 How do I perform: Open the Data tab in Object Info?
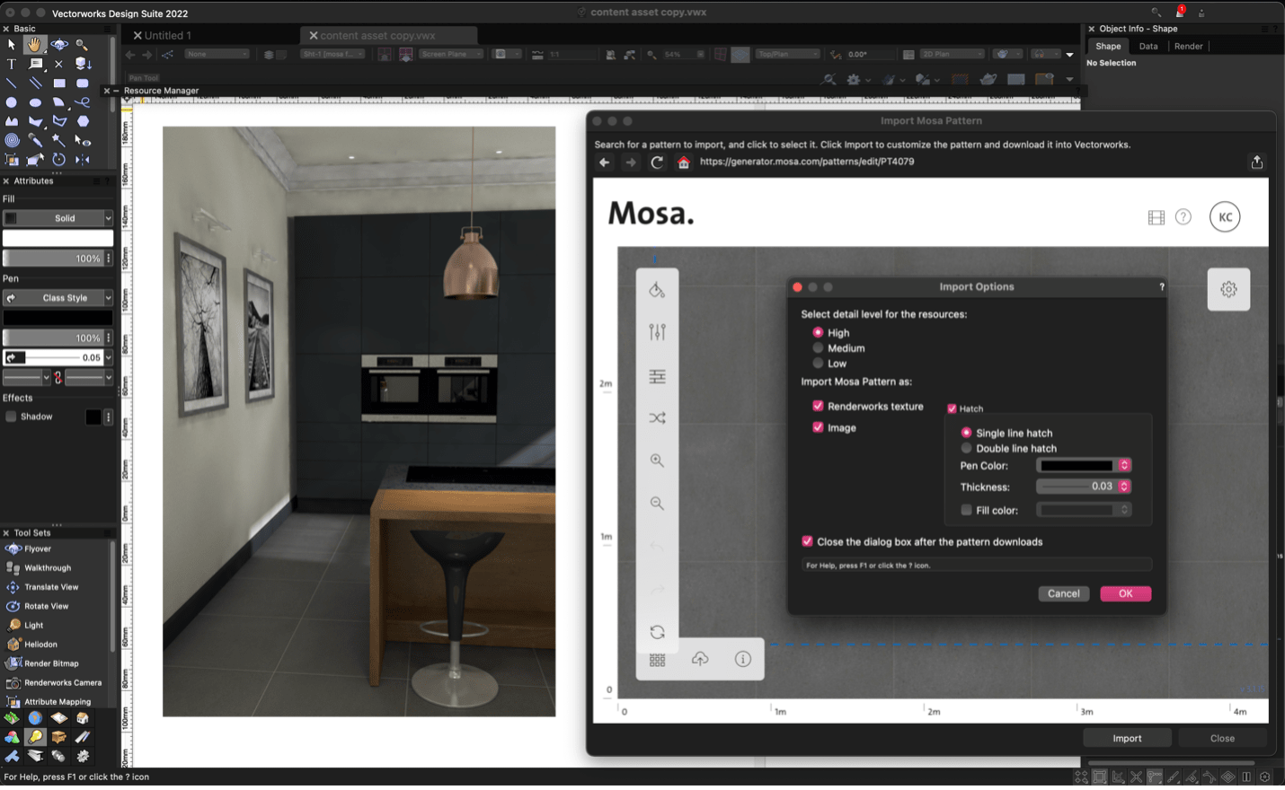tap(1148, 47)
